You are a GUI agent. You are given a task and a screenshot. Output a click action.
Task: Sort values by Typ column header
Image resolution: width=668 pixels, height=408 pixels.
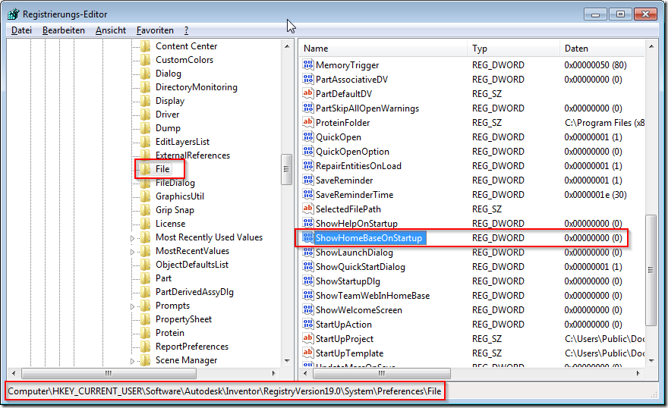click(x=514, y=49)
